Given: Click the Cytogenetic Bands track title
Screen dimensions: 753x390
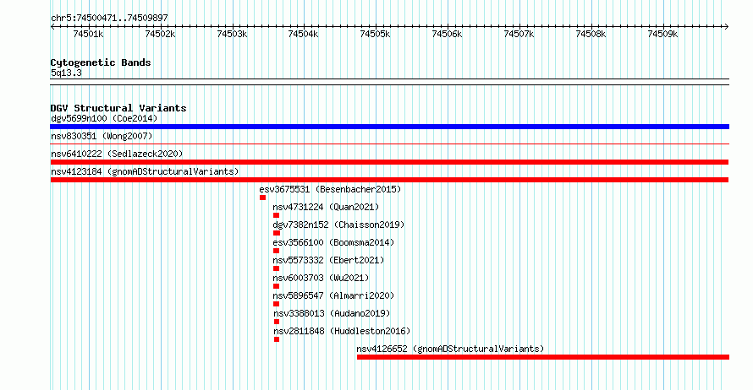Looking at the screenshot, I should pyautogui.click(x=101, y=62).
